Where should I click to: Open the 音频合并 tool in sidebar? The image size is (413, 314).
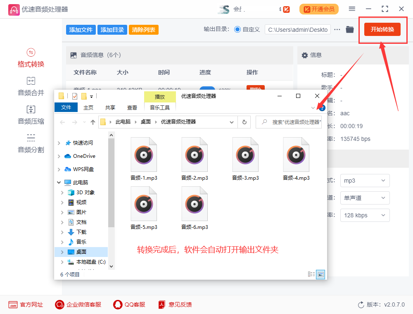click(x=31, y=86)
